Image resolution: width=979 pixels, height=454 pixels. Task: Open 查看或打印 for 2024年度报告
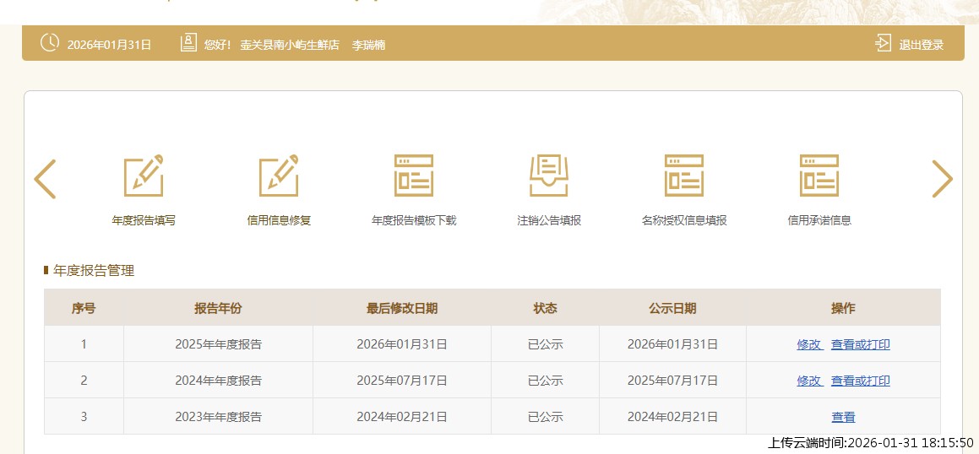(x=860, y=381)
